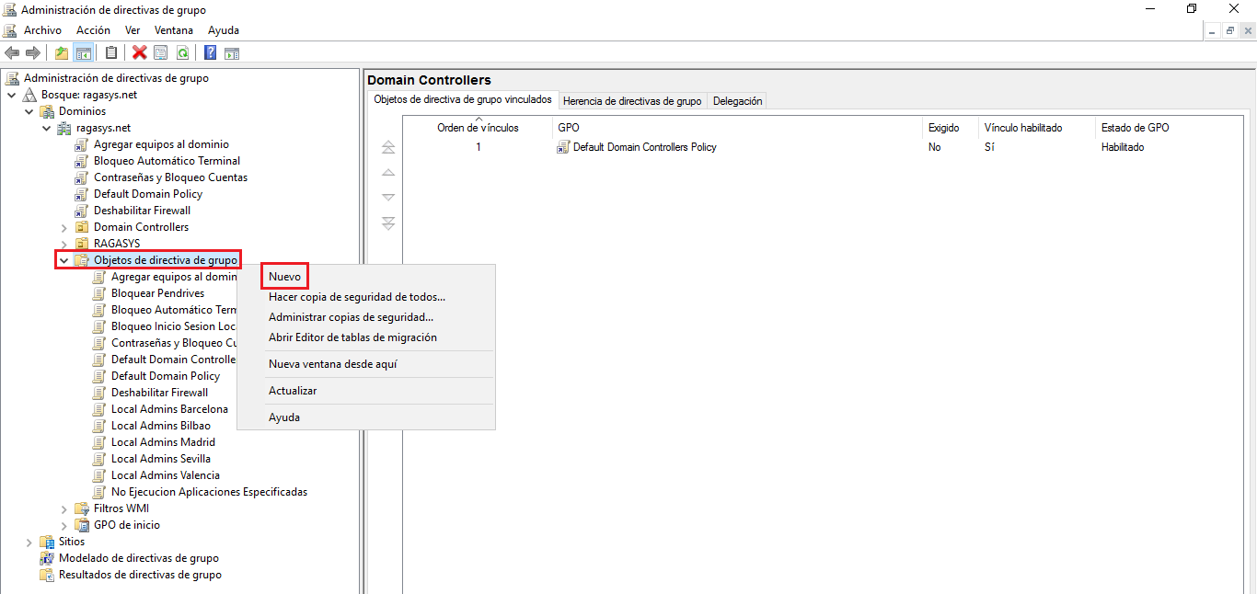Open the Acción menu

pos(93,29)
